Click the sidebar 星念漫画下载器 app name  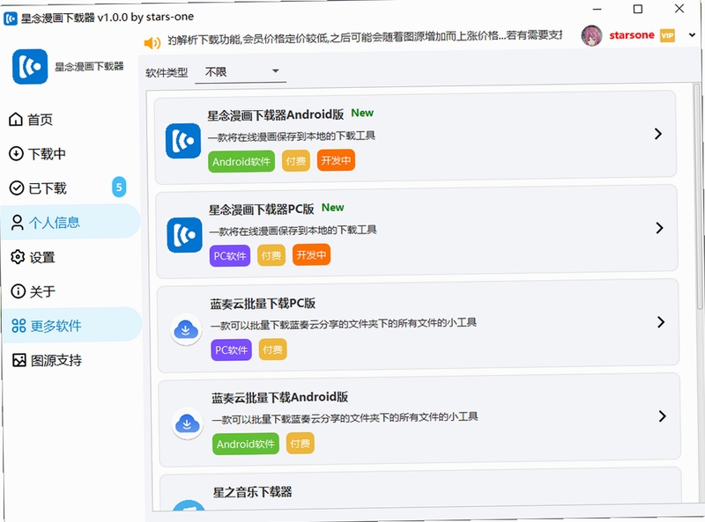click(89, 67)
